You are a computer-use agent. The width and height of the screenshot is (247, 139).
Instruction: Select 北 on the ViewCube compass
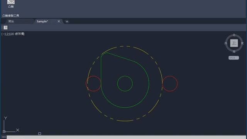point(234,35)
